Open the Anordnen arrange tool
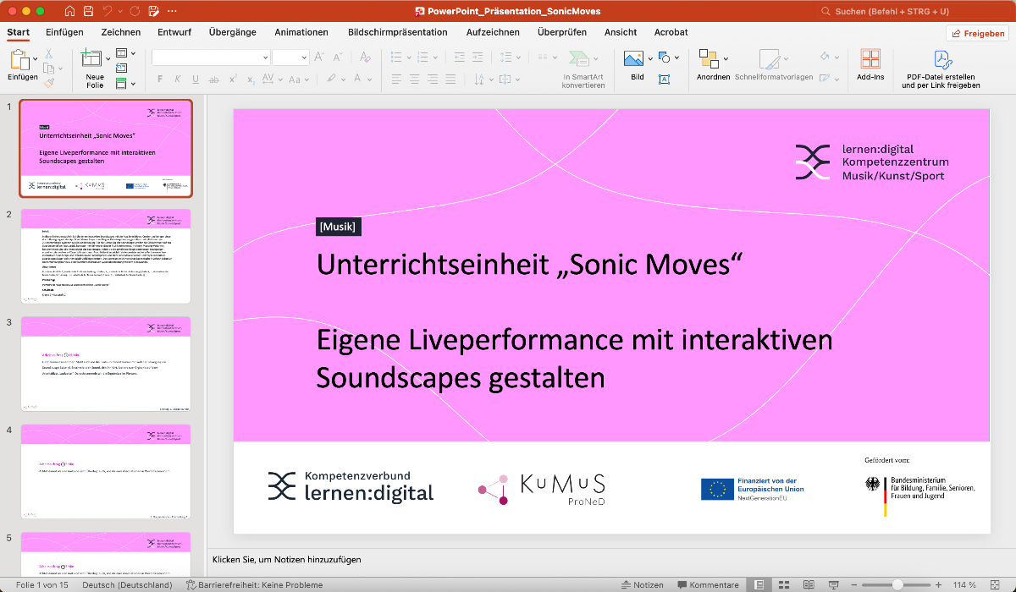The width and height of the screenshot is (1016, 592). (709, 61)
